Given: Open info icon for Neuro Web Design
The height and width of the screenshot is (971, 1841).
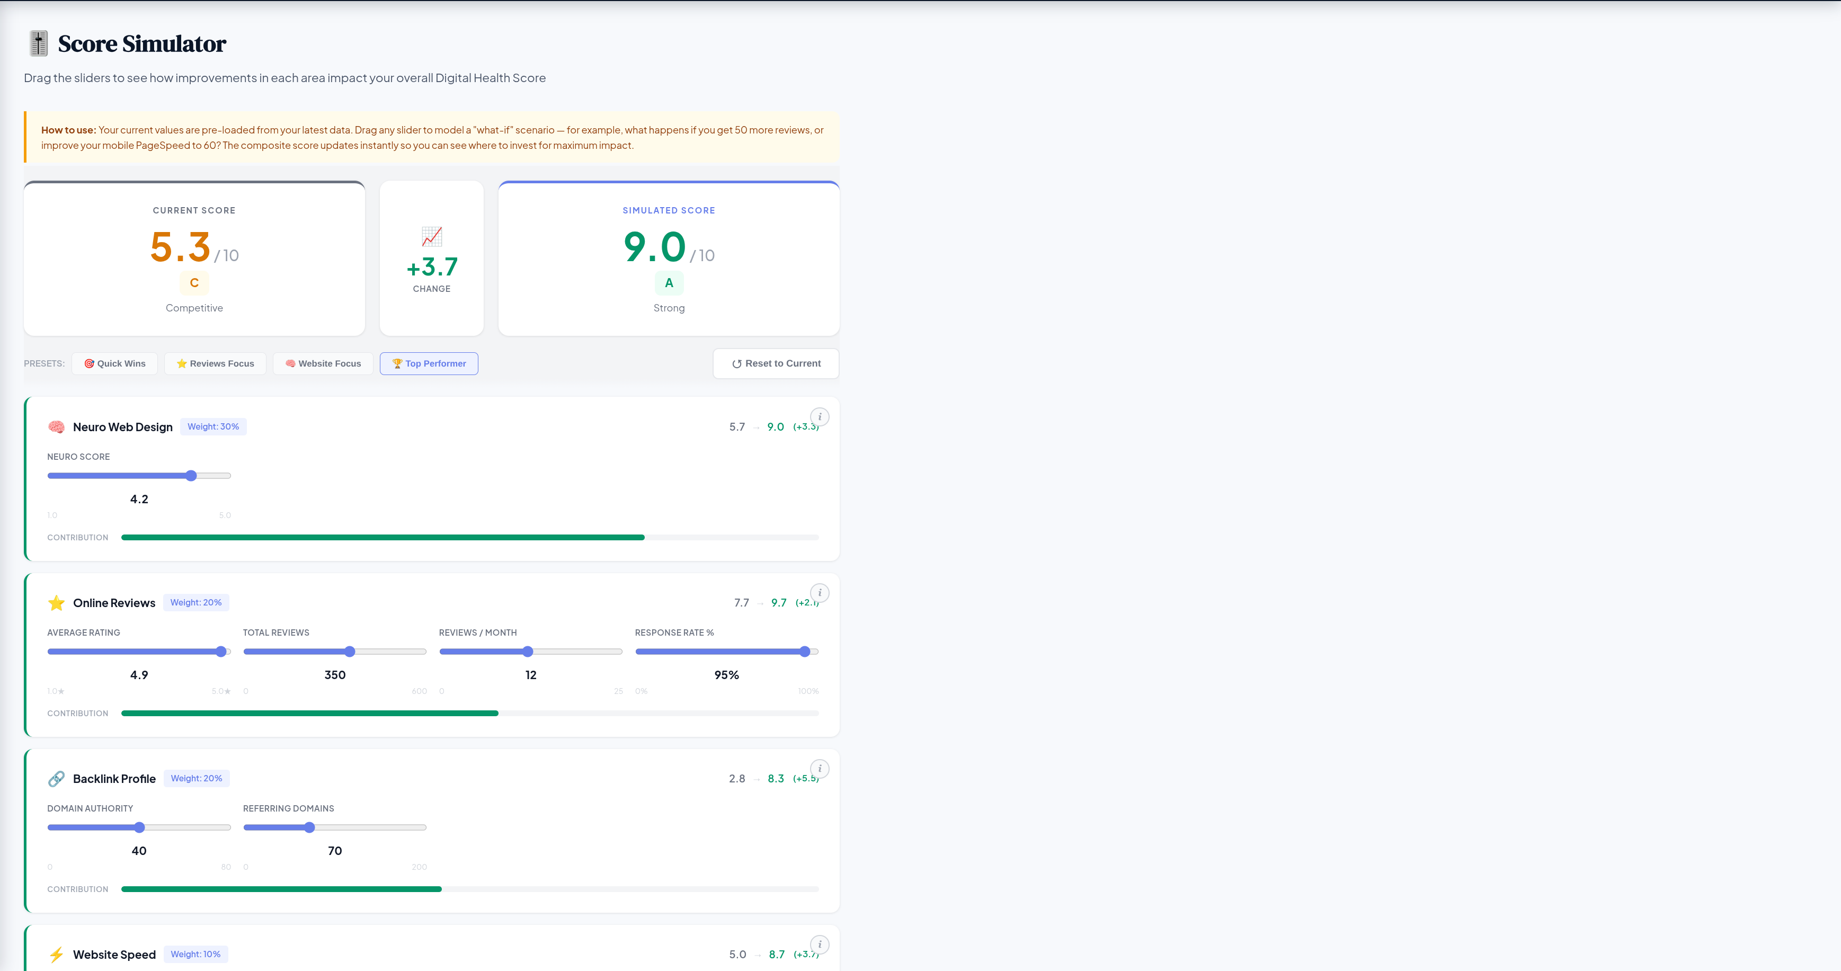Looking at the screenshot, I should (820, 416).
